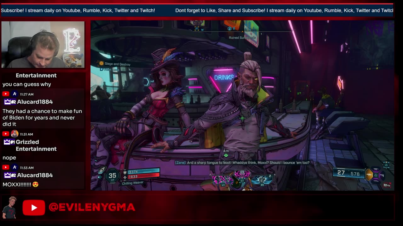Viewport: 403px width, 226px height.
Task: Open the Grizzled profile avatar next to 11:31 AM
Action: pyautogui.click(x=14, y=134)
